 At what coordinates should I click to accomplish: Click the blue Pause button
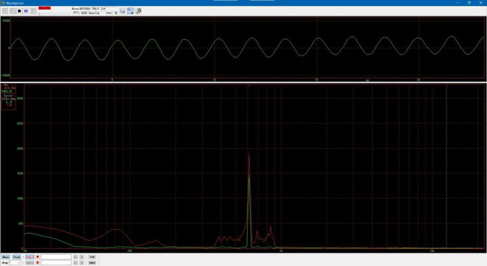[26, 11]
